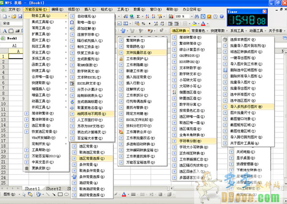287x204 pixels.
Task: Choose 更换皮肤 menu entry
Action: pos(46,168)
